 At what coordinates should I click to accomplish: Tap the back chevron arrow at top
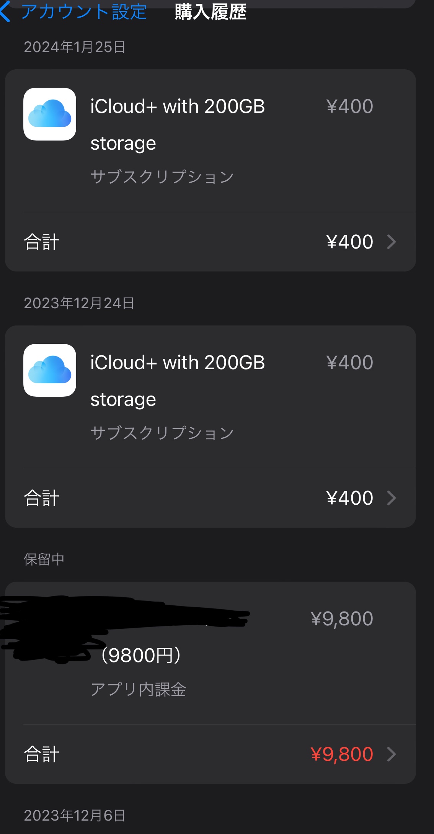pyautogui.click(x=5, y=11)
